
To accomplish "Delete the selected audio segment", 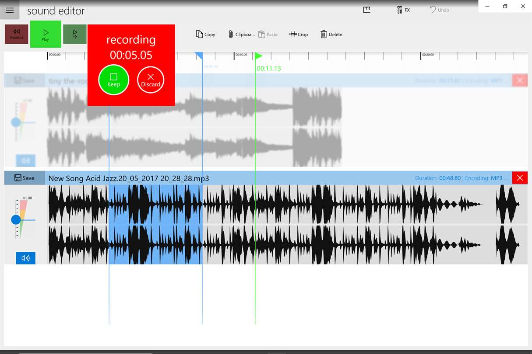I will [331, 34].
